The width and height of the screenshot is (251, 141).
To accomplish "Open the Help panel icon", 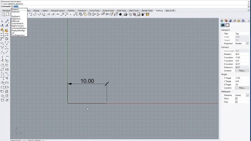I will [243, 21].
